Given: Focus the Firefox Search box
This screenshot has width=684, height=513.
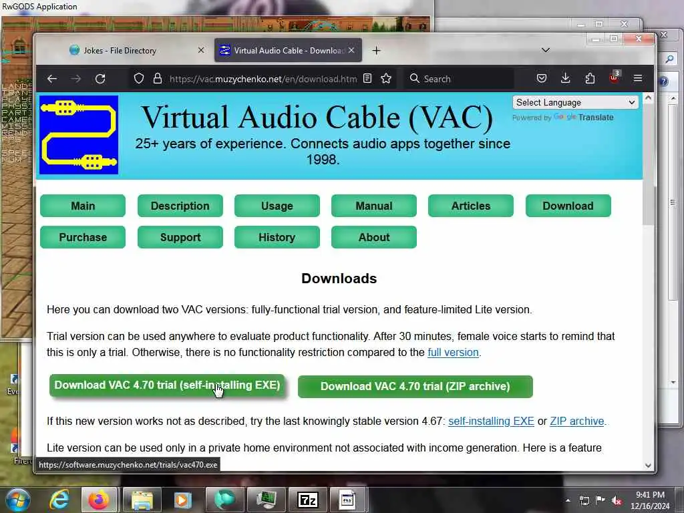Looking at the screenshot, I should (x=458, y=79).
